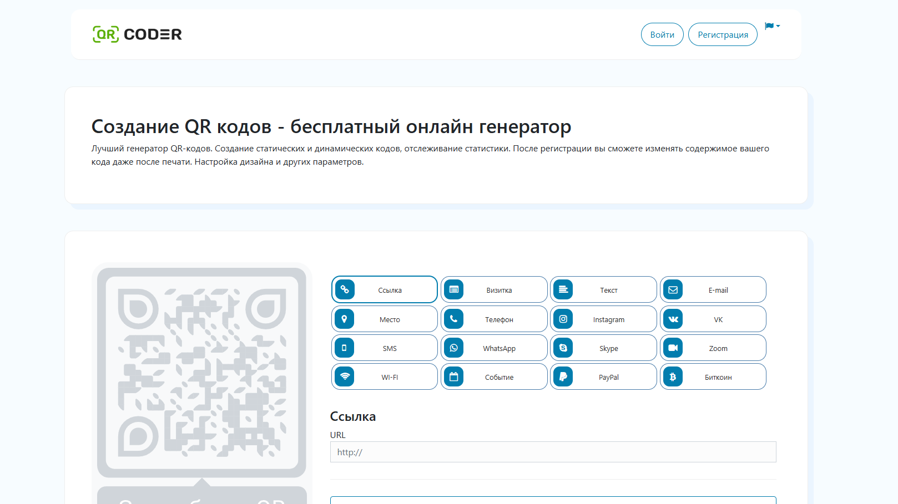Select the Место location type
The height and width of the screenshot is (504, 898).
(x=390, y=319)
